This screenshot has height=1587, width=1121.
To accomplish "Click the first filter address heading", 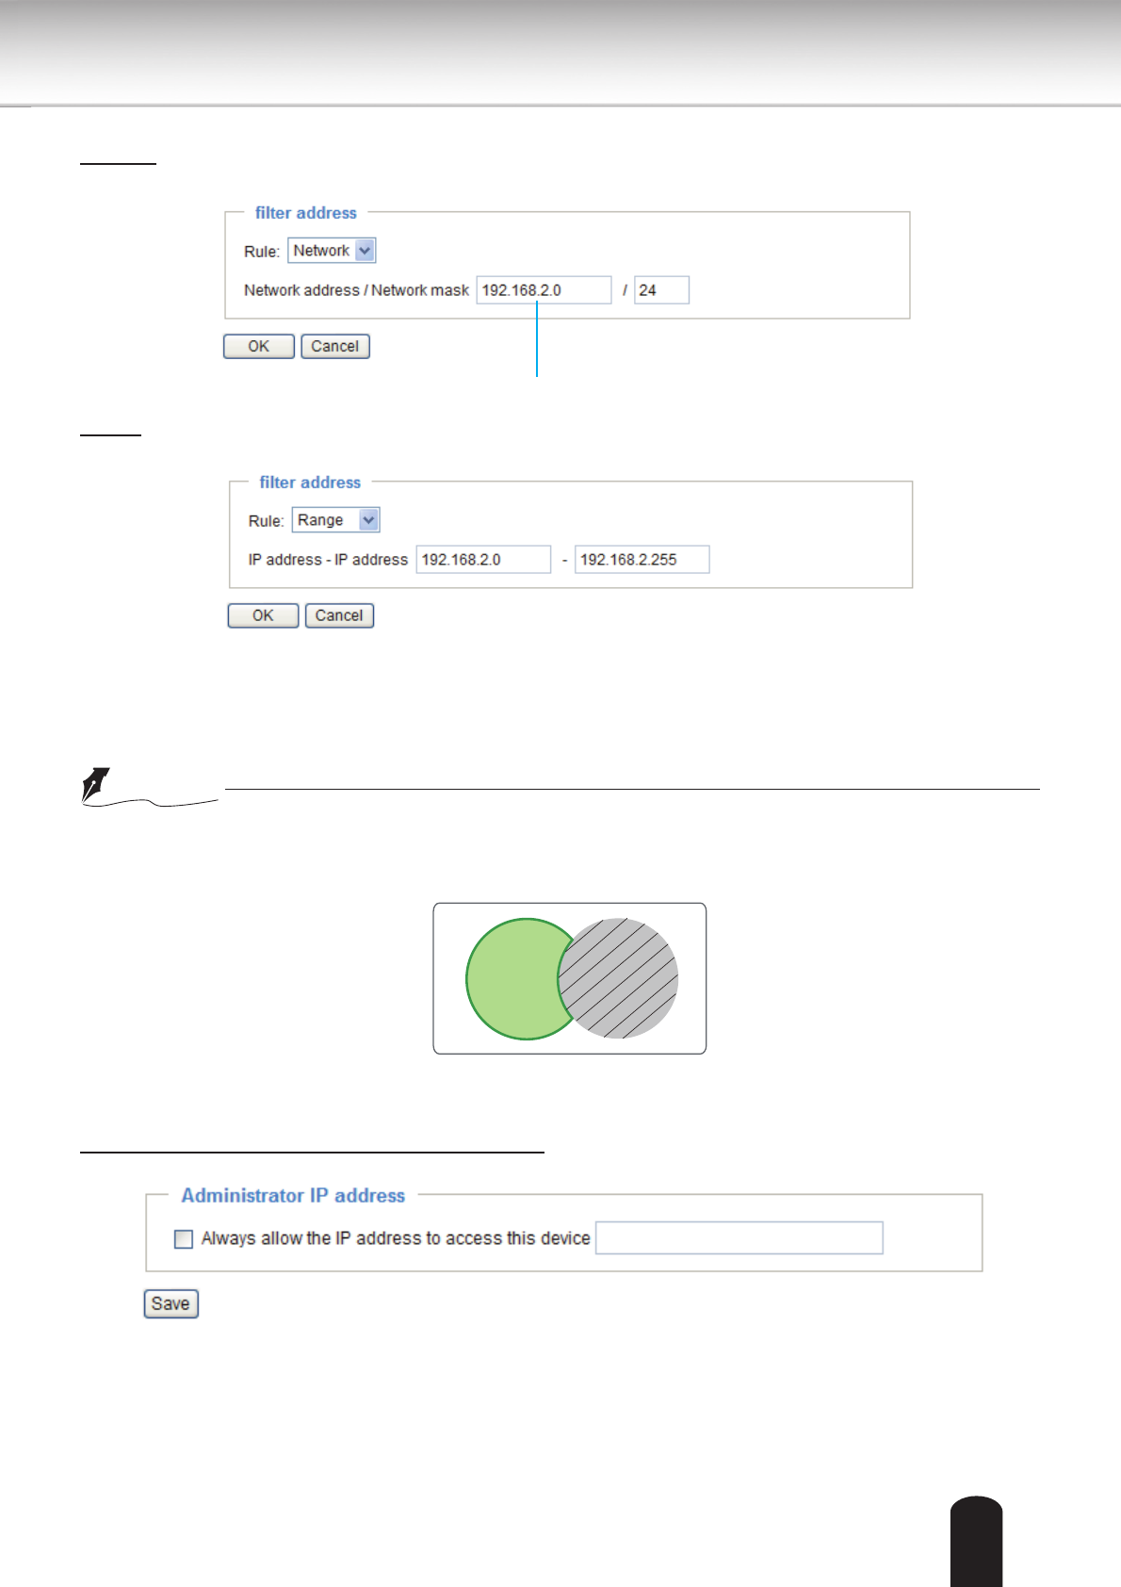I will [306, 213].
